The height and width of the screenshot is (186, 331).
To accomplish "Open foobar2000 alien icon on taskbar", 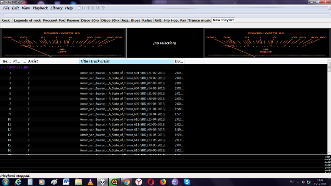I will point(103,182).
